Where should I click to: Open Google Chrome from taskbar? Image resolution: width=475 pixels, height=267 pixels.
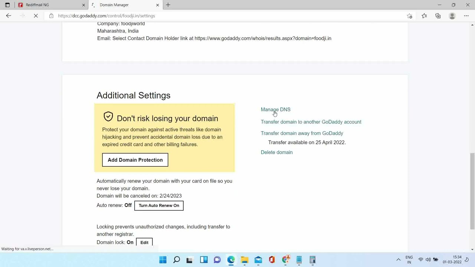coord(285,260)
